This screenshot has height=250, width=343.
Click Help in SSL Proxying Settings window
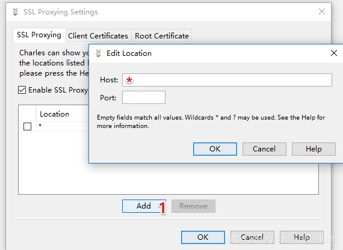[301, 237]
